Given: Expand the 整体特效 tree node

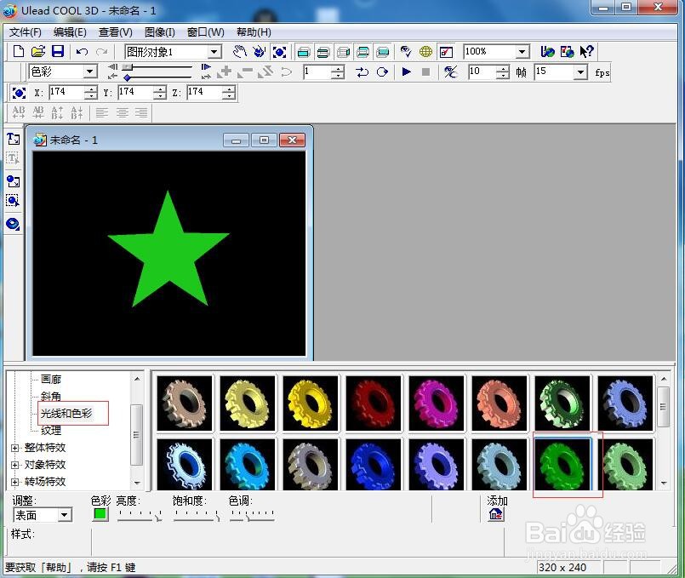Looking at the screenshot, I should click(x=14, y=448).
